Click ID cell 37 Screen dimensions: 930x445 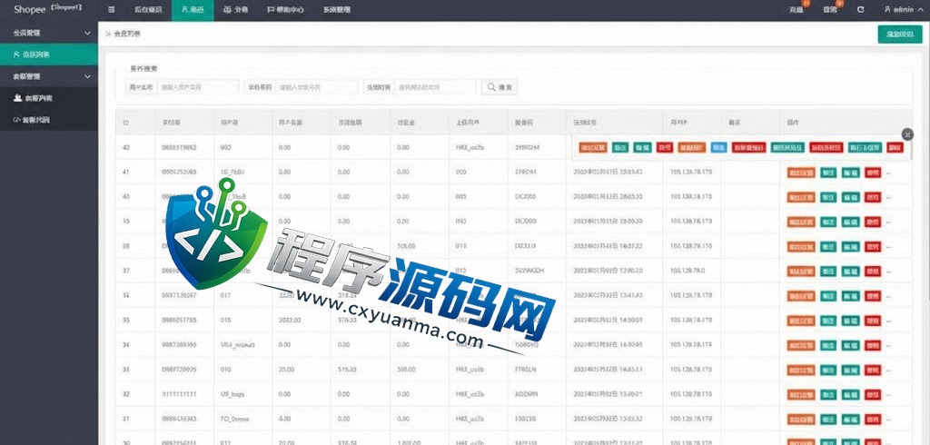point(125,271)
